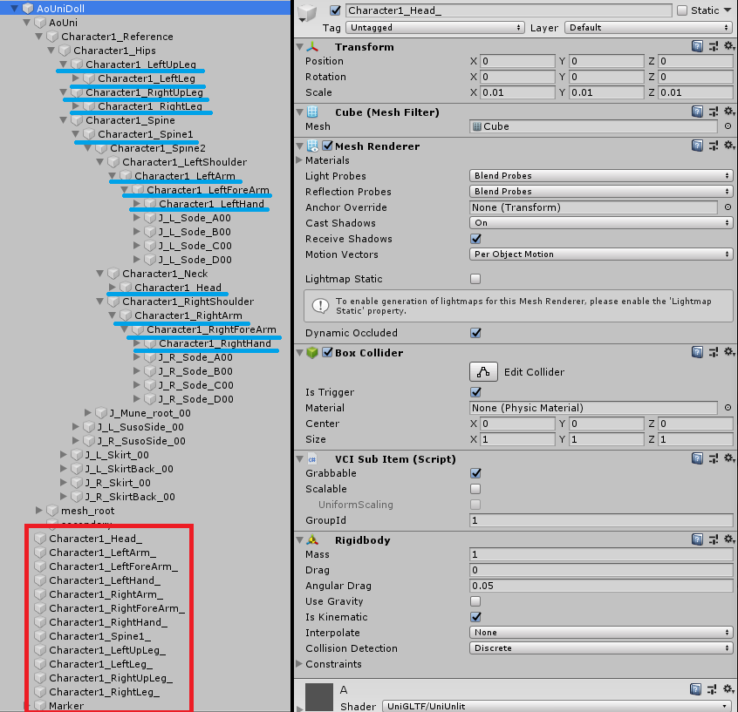Pick Anchor Override object selector circle
Screen dimensions: 738x712
(x=728, y=207)
